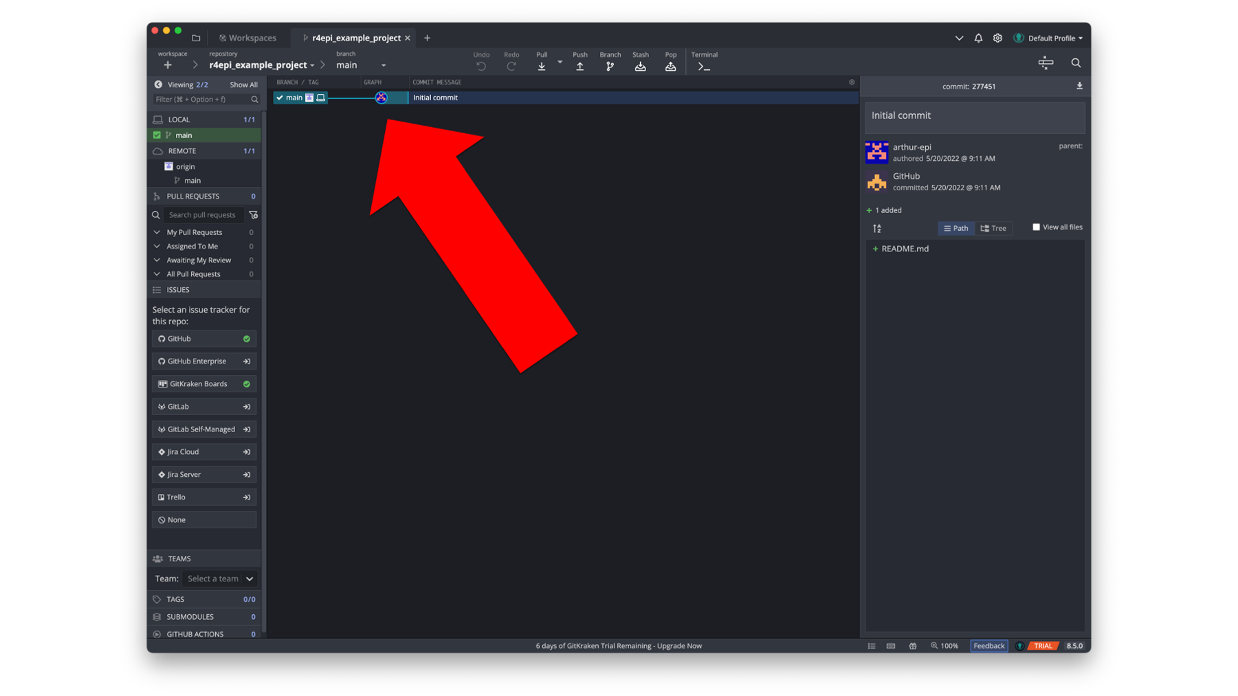Click graph settings gear in header

(x=852, y=82)
